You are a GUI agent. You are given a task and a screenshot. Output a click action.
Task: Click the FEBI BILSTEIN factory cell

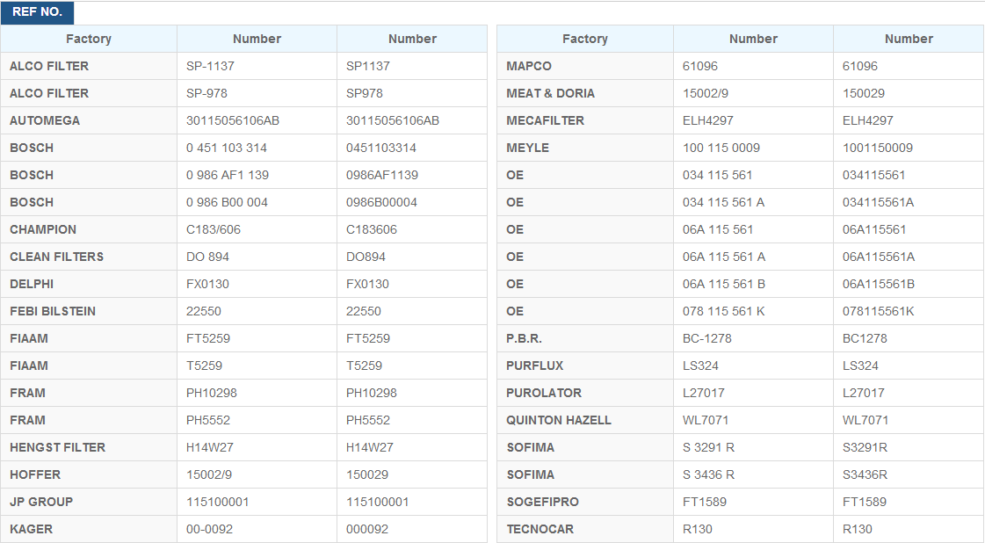tap(89, 311)
